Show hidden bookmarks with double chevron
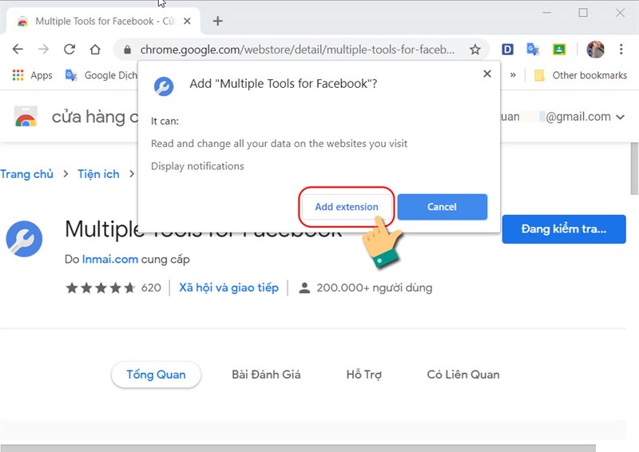Image resolution: width=639 pixels, height=452 pixels. tap(513, 75)
